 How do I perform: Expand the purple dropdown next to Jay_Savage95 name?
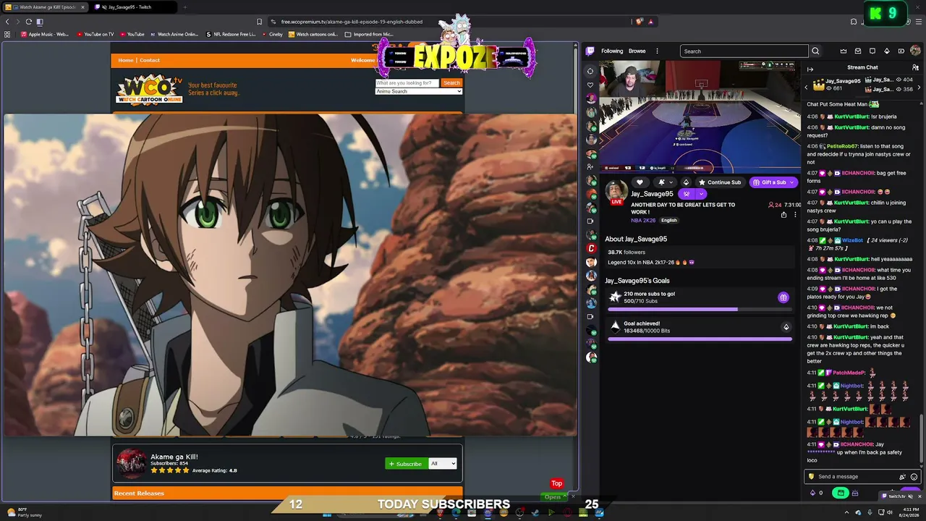[x=700, y=194]
